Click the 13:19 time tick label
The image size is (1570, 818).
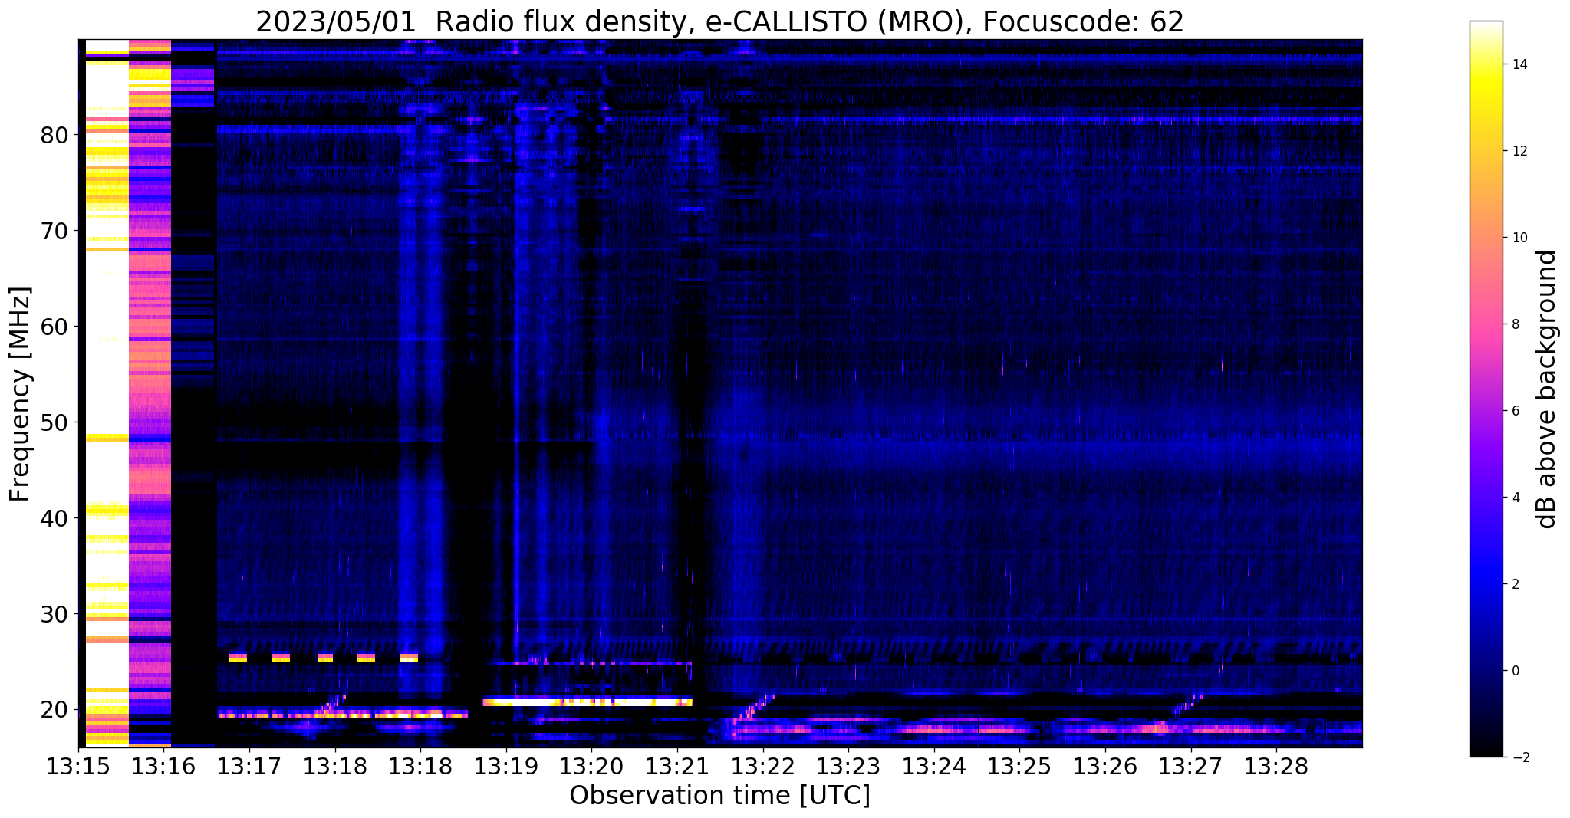click(506, 767)
